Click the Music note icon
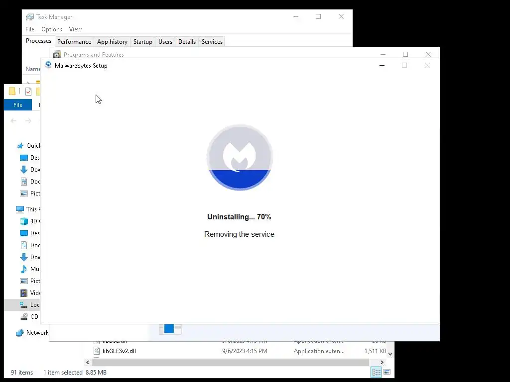 pyautogui.click(x=24, y=269)
